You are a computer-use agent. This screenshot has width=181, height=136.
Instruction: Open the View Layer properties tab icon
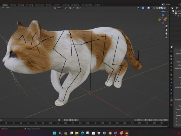click(171, 63)
